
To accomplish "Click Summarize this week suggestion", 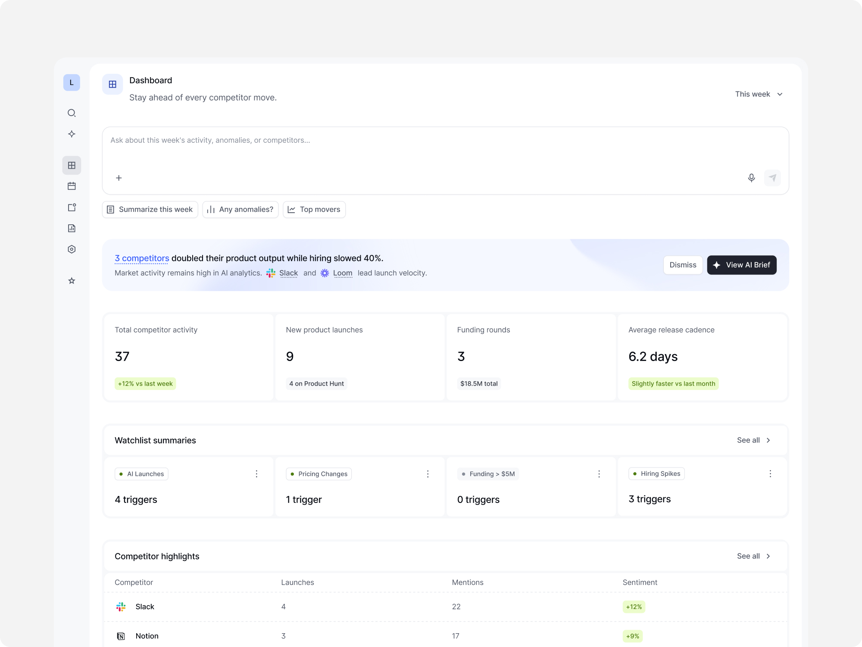I will point(150,210).
